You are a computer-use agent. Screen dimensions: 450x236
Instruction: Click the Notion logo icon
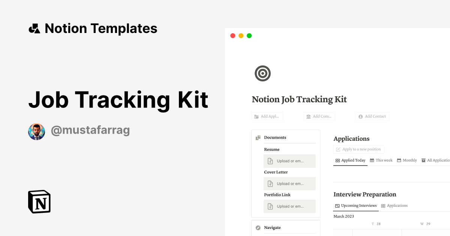(39, 202)
